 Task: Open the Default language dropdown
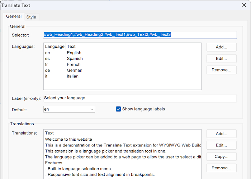[x=69, y=109]
